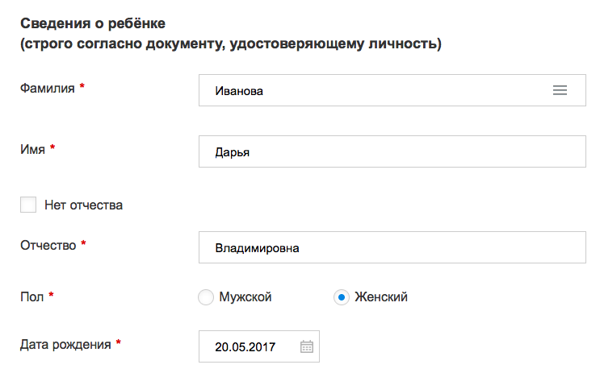Click into the Отчество field with Владимировна
The height and width of the screenshot is (373, 600).
(x=392, y=247)
